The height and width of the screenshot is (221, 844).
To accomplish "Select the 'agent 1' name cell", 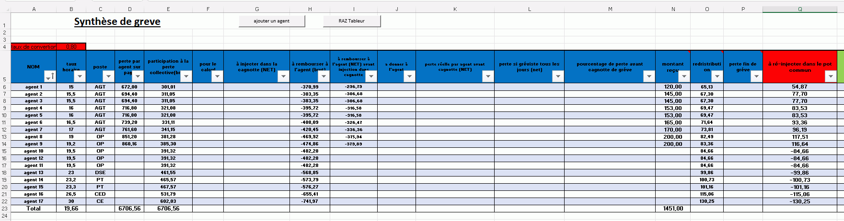I will (x=34, y=87).
